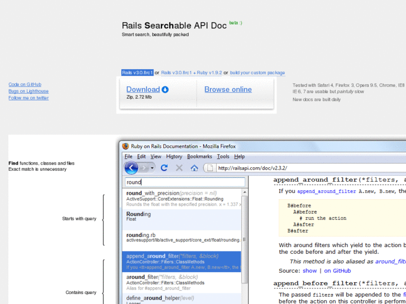Click the page icon in address bar
This screenshot has width=406, height=304.
tap(210, 168)
